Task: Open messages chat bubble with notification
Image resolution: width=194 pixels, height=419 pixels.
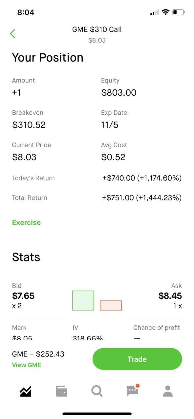Action: pos(133,390)
